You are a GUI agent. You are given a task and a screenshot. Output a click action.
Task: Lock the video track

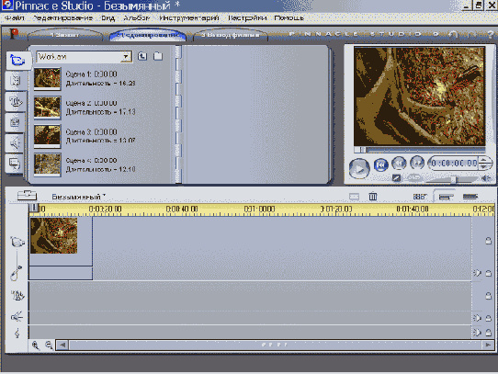[489, 241]
